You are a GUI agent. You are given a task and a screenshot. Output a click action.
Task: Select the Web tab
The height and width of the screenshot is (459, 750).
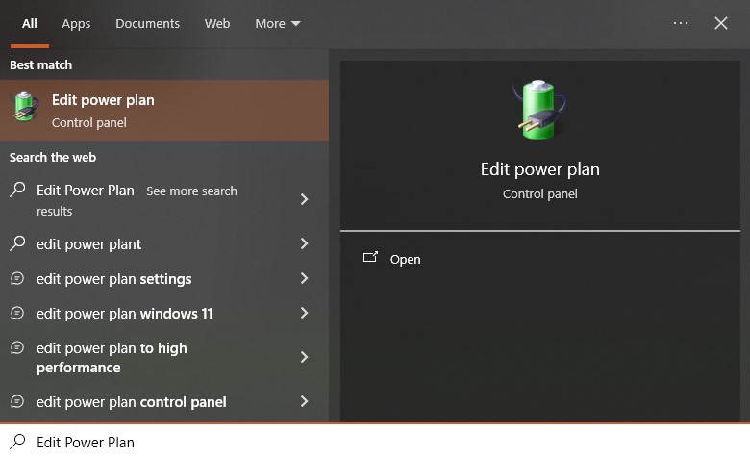217,23
